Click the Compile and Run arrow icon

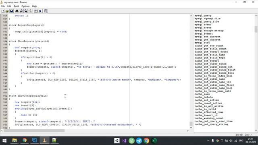[x=40, y=11]
